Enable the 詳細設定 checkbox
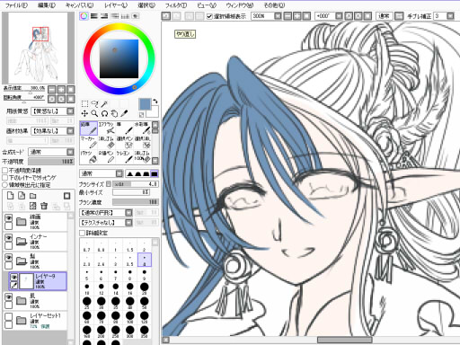This screenshot has height=345, width=460. 83,233
